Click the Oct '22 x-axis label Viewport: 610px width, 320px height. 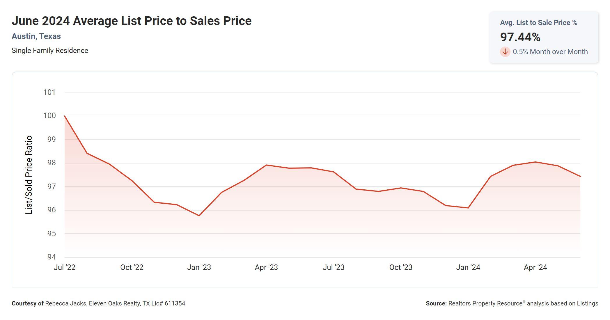[x=132, y=267]
